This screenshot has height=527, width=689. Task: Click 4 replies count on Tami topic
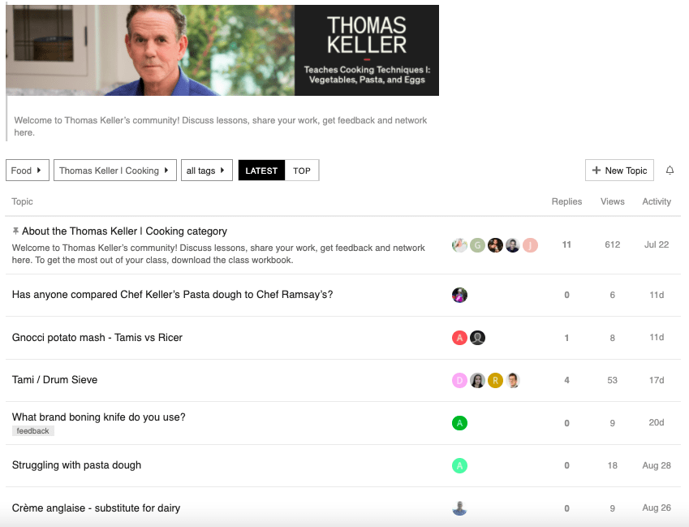566,380
